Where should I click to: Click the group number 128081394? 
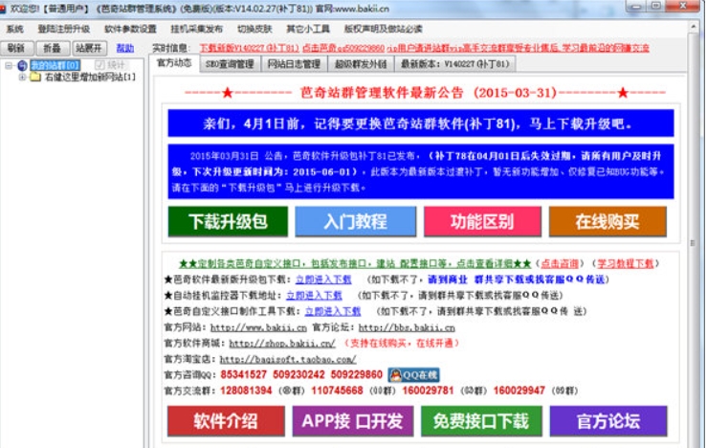[x=246, y=391]
